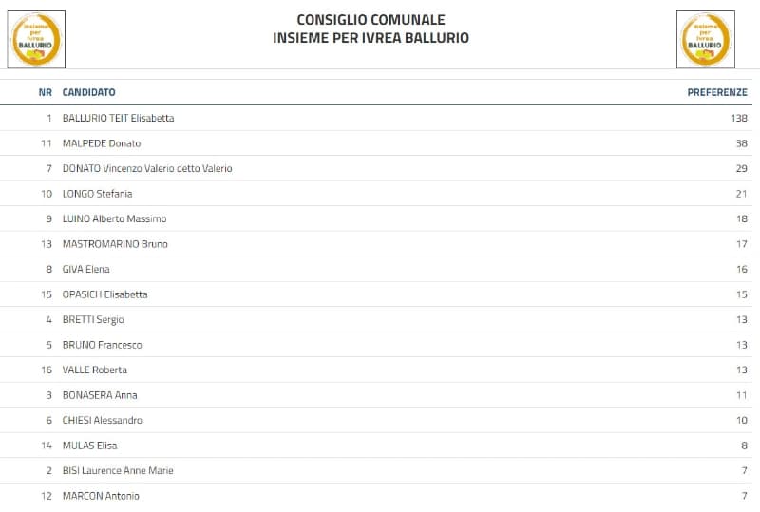Click the PREFERENZE column header
The image size is (760, 512).
tap(717, 92)
